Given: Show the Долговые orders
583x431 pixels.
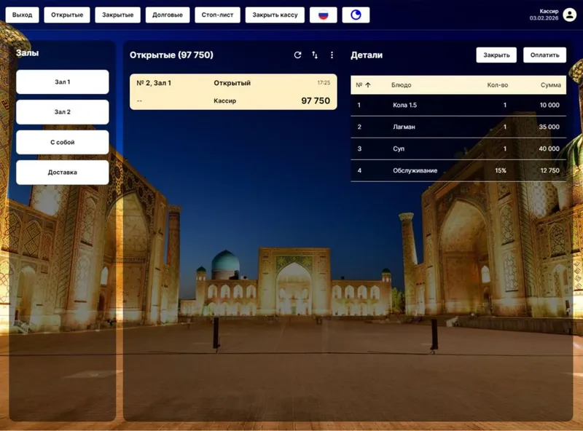Looking at the screenshot, I should click(x=168, y=15).
